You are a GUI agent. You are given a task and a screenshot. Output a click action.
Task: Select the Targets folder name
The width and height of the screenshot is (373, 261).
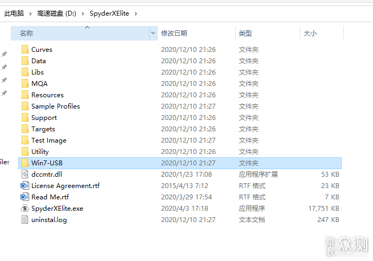tap(43, 129)
